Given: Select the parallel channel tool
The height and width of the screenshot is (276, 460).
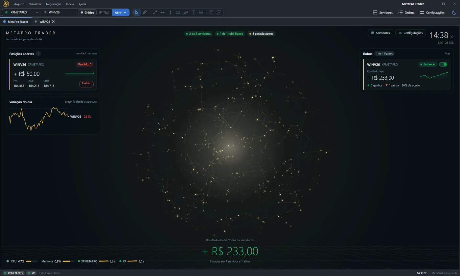Looking at the screenshot, I should tap(186, 12).
